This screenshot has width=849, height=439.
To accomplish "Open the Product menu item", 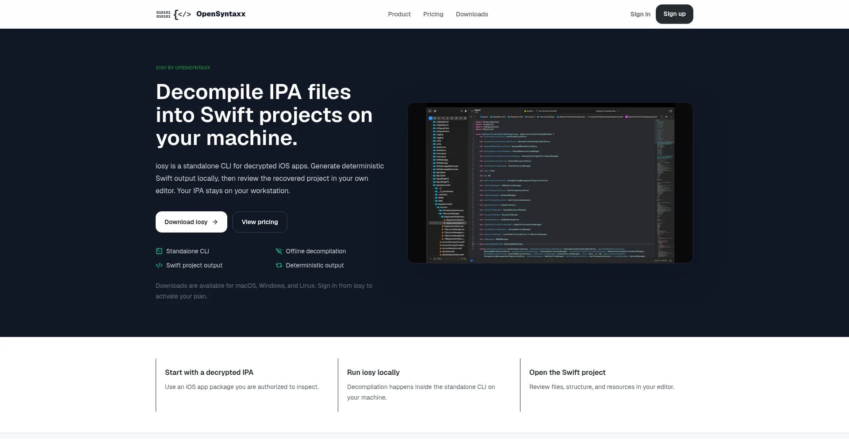I will [399, 14].
